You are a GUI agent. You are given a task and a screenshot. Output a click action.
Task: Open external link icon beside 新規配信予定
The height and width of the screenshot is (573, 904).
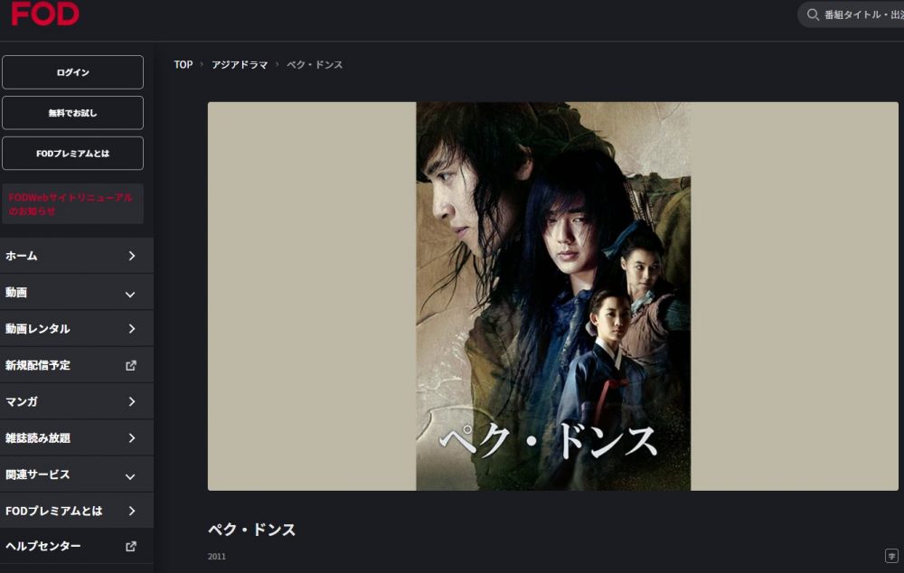131,365
